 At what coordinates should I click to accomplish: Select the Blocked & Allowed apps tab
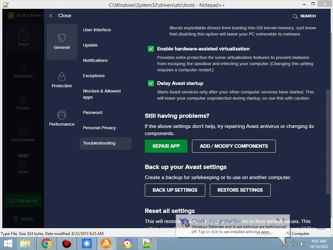click(102, 94)
